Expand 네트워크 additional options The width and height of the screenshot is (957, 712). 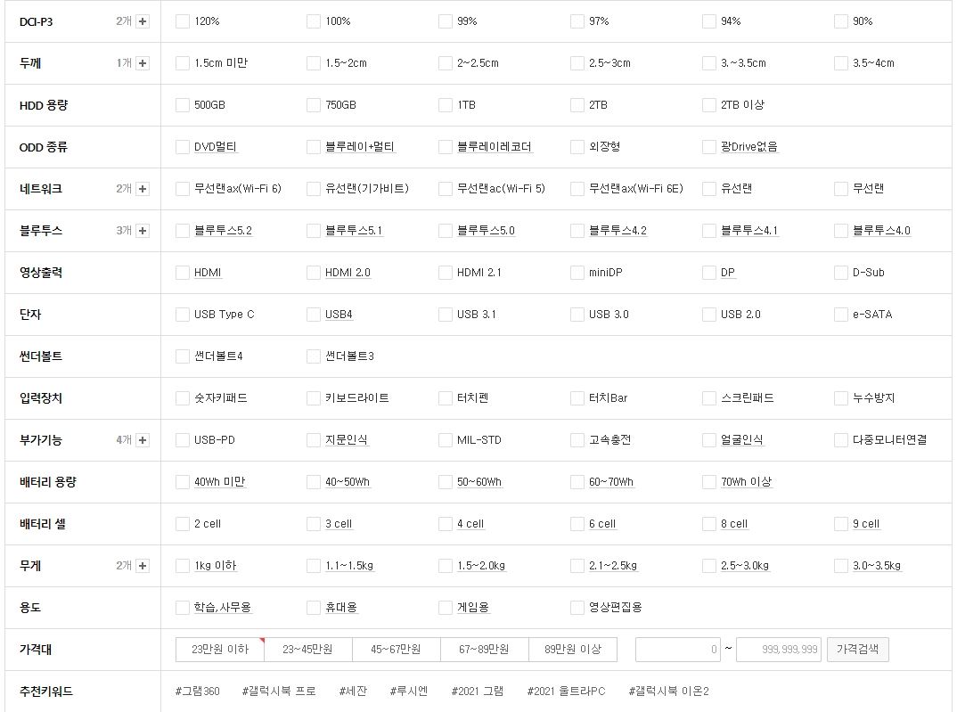(143, 189)
